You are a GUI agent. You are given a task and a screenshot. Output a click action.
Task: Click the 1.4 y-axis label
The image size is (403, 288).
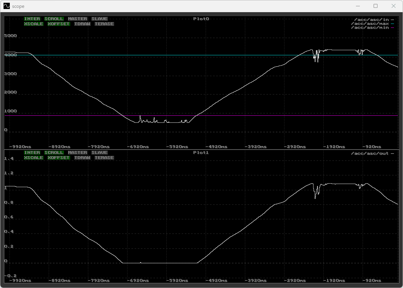click(9, 159)
